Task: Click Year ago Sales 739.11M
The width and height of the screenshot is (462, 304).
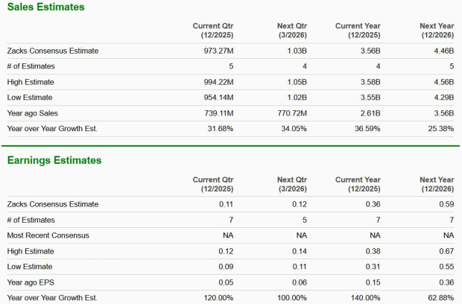Action: (x=219, y=113)
